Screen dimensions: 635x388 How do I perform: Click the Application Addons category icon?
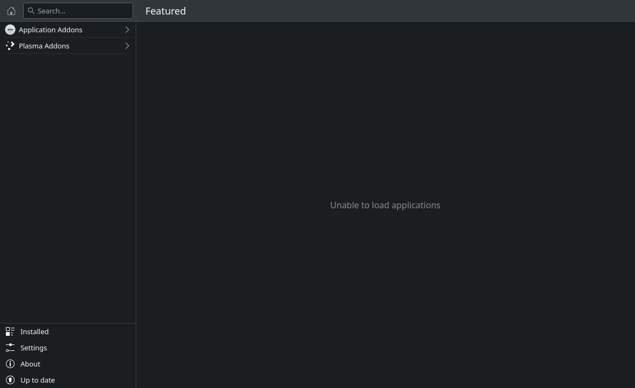click(x=10, y=30)
